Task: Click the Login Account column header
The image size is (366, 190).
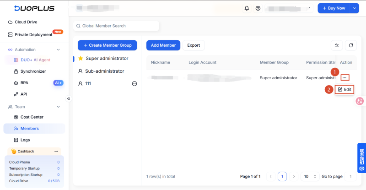Action: click(202, 62)
